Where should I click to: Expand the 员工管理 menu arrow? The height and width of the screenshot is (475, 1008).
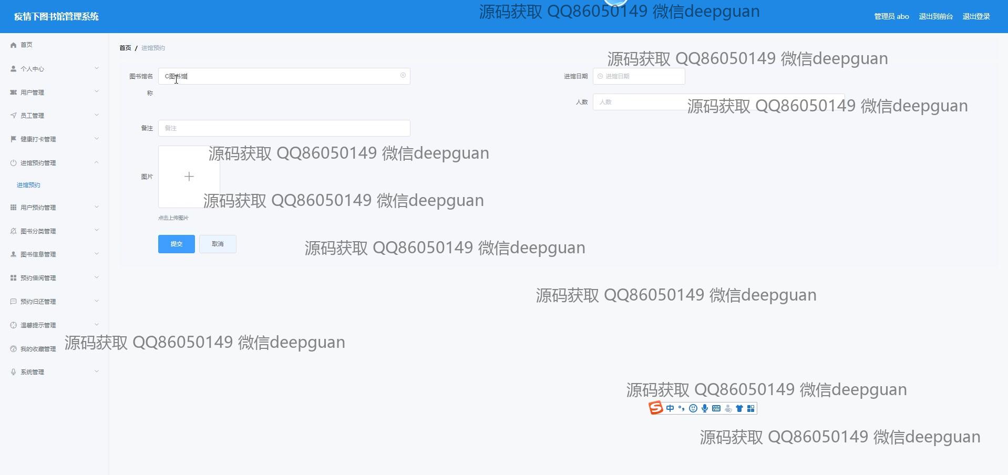pyautogui.click(x=97, y=115)
